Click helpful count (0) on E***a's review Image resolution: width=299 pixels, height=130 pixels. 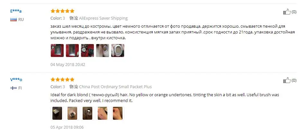(x=294, y=12)
